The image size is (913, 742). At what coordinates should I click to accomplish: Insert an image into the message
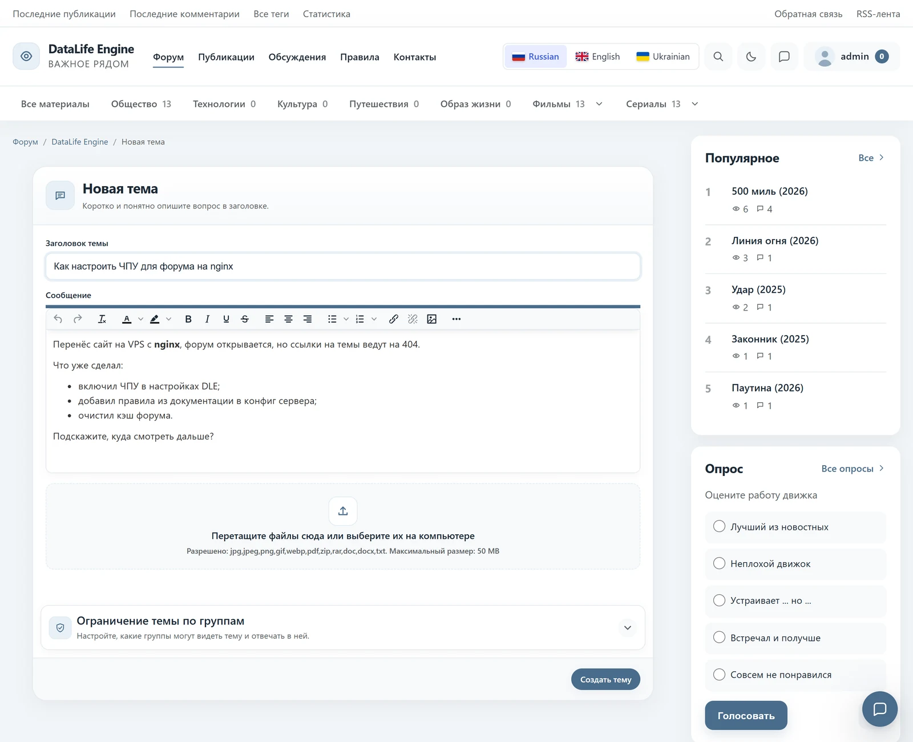[x=432, y=319]
